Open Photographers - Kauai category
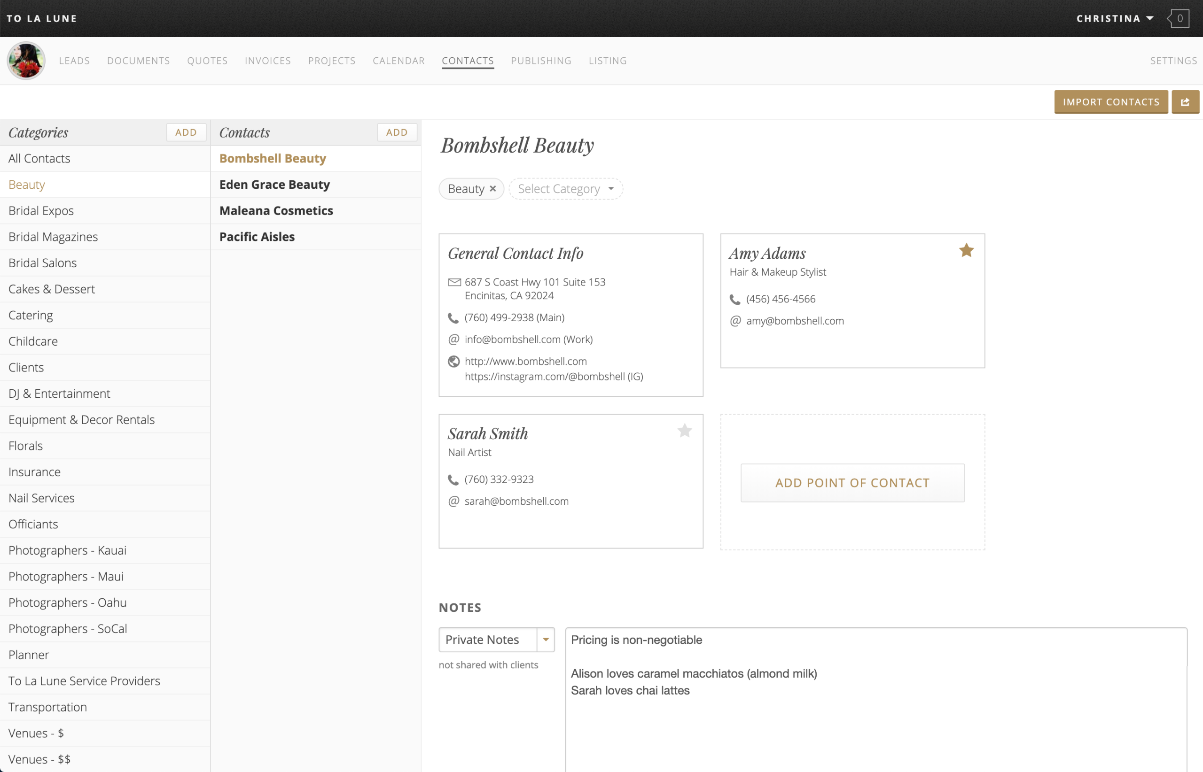 tap(105, 550)
